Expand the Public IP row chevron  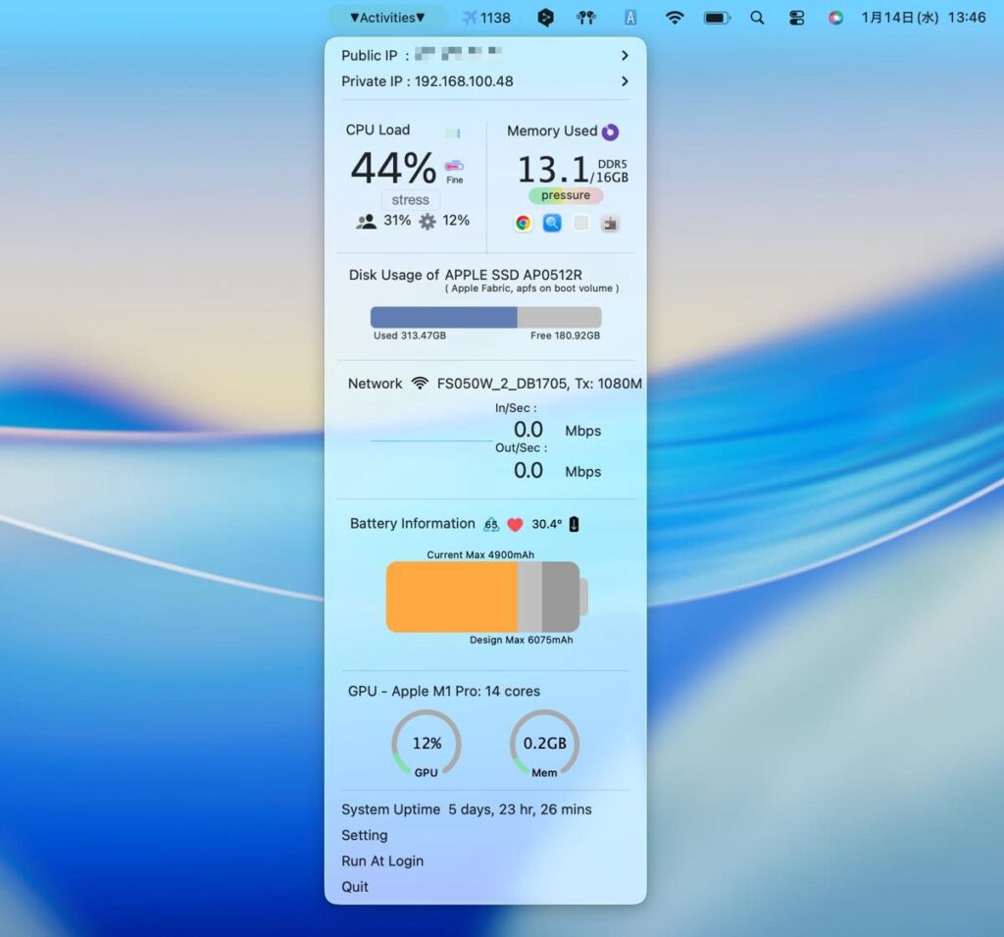coord(625,56)
